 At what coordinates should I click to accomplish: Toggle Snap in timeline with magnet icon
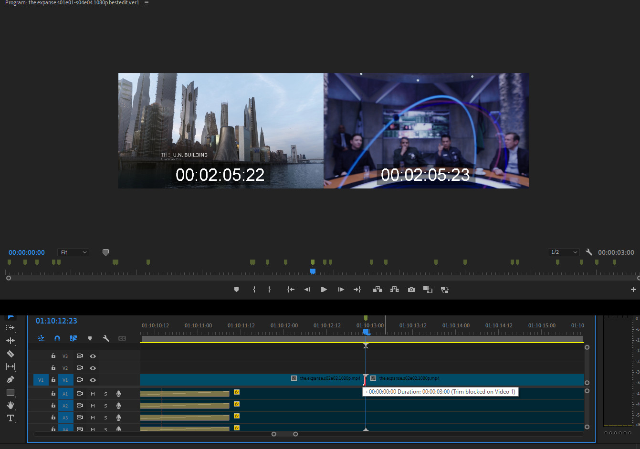57,338
